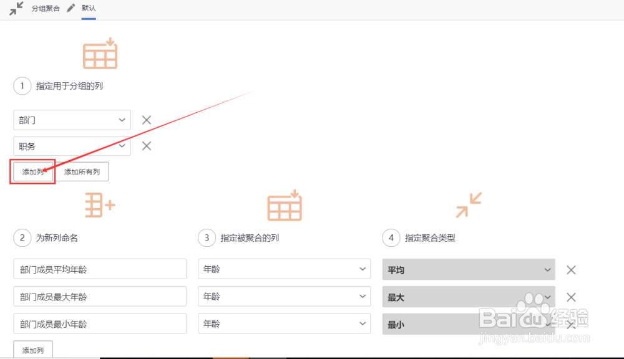
Task: Select the 分组聚合 title in the header
Action: click(x=46, y=8)
